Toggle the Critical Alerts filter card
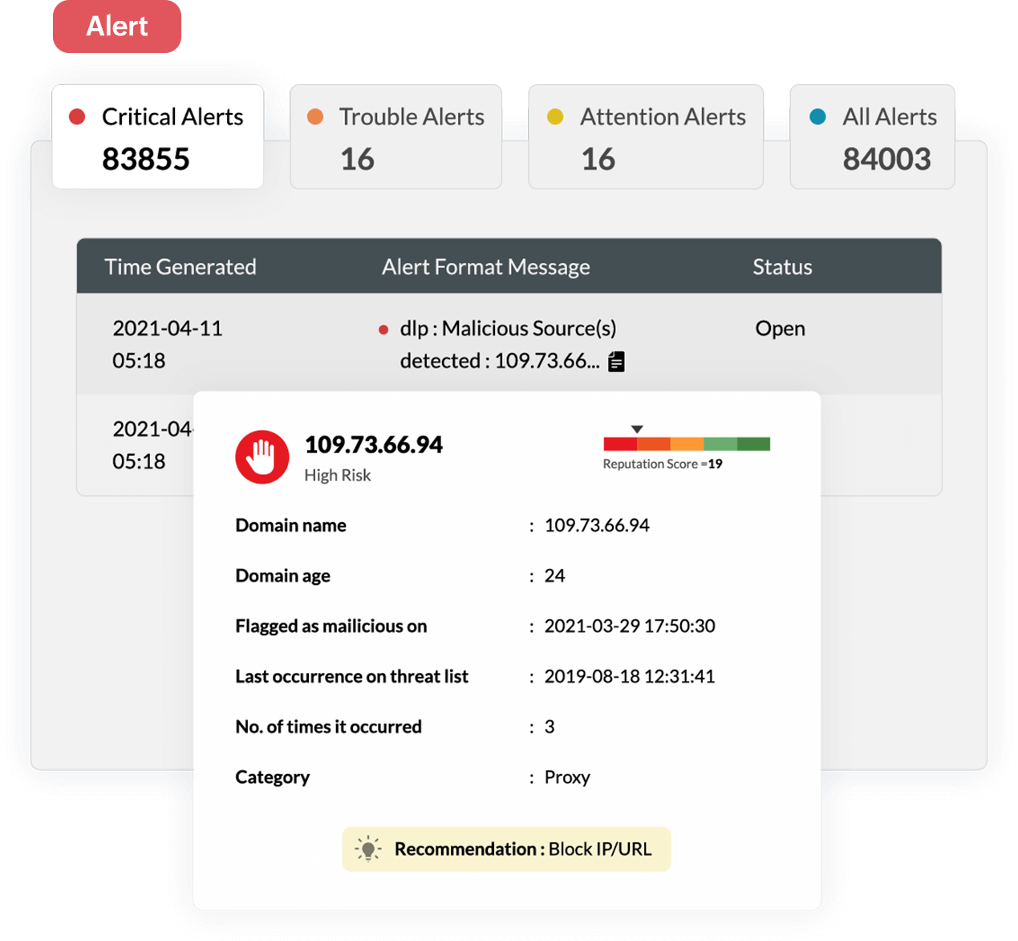This screenshot has height=941, width=1018. coord(158,136)
